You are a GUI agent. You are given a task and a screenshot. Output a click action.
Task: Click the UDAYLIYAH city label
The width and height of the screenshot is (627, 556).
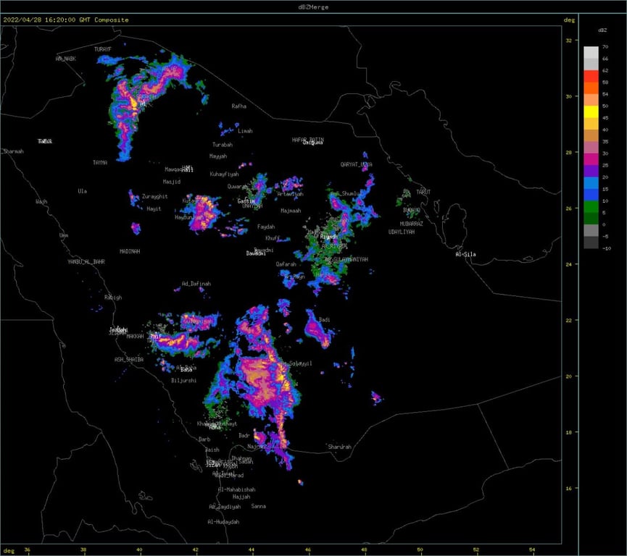click(402, 232)
